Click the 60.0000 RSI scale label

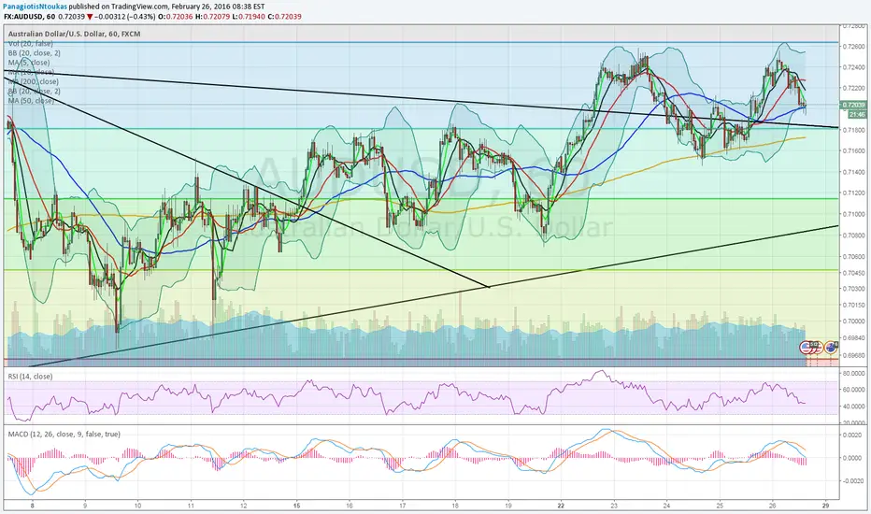point(854,390)
